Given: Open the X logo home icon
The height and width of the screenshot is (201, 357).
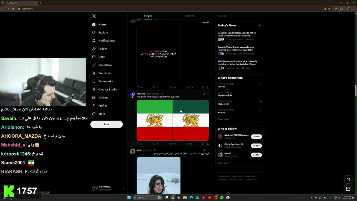Looking at the screenshot, I should [x=94, y=16].
